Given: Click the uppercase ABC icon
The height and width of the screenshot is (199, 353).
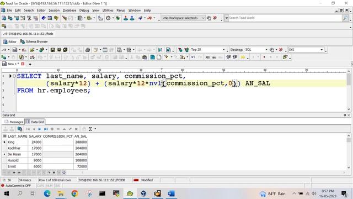Looking at the screenshot, I should (208, 57).
